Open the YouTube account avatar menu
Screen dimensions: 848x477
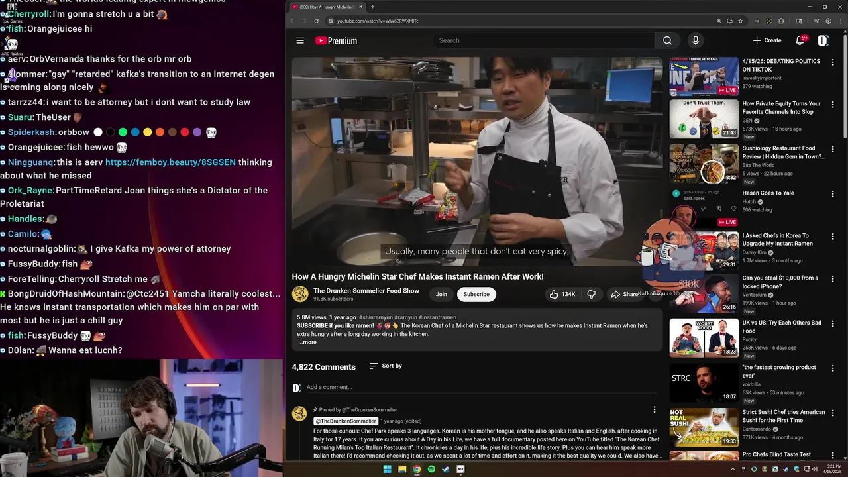(x=823, y=40)
